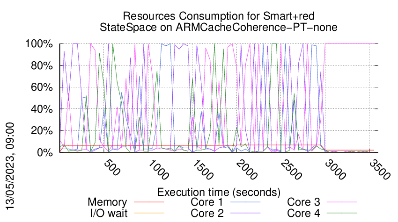Click the rotated date '13/05/2023, 09:00'

[x=10, y=166]
